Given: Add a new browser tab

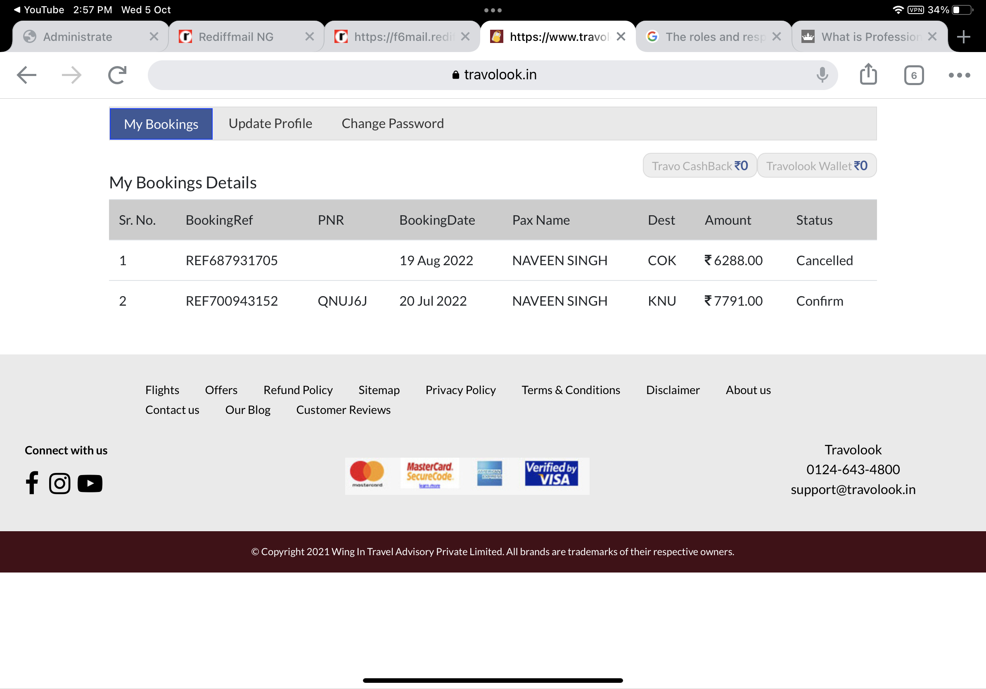Looking at the screenshot, I should point(964,37).
